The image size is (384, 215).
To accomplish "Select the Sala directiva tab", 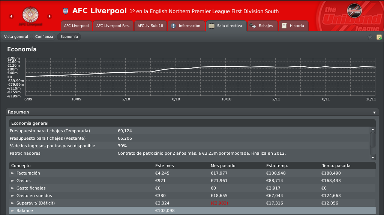I will tap(226, 26).
